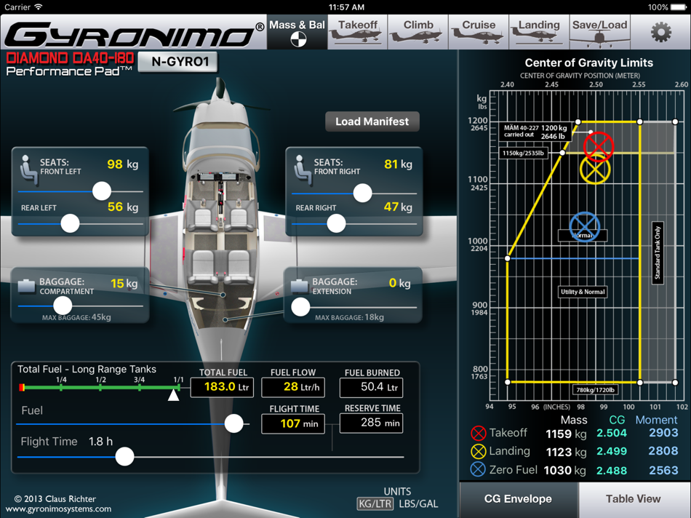This screenshot has width=691, height=518.
Task: Select the Fuel Flow 28 Ltr/h field
Action: click(x=293, y=387)
